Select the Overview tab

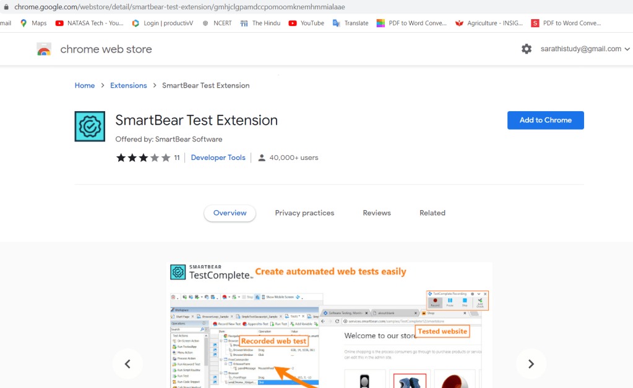[230, 213]
